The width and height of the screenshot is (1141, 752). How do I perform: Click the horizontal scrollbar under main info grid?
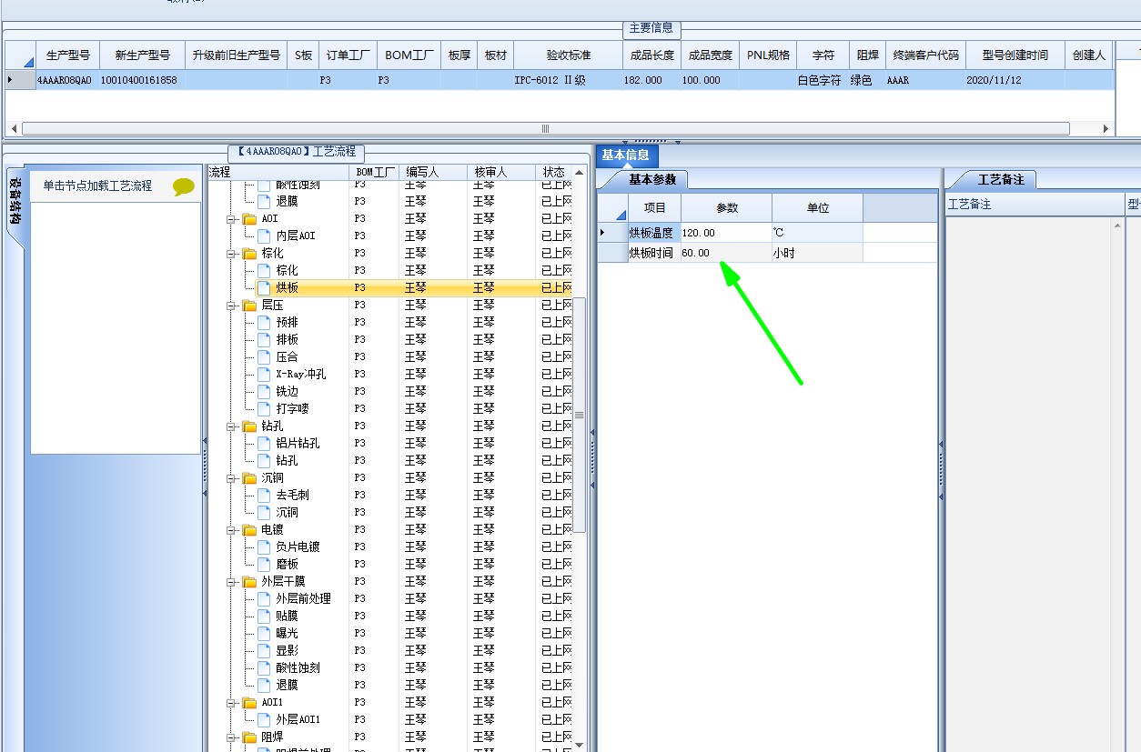[546, 128]
